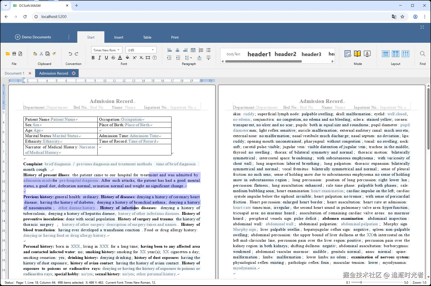The width and height of the screenshot is (431, 286).
Task: Click the save icon in File group
Action: [14, 54]
